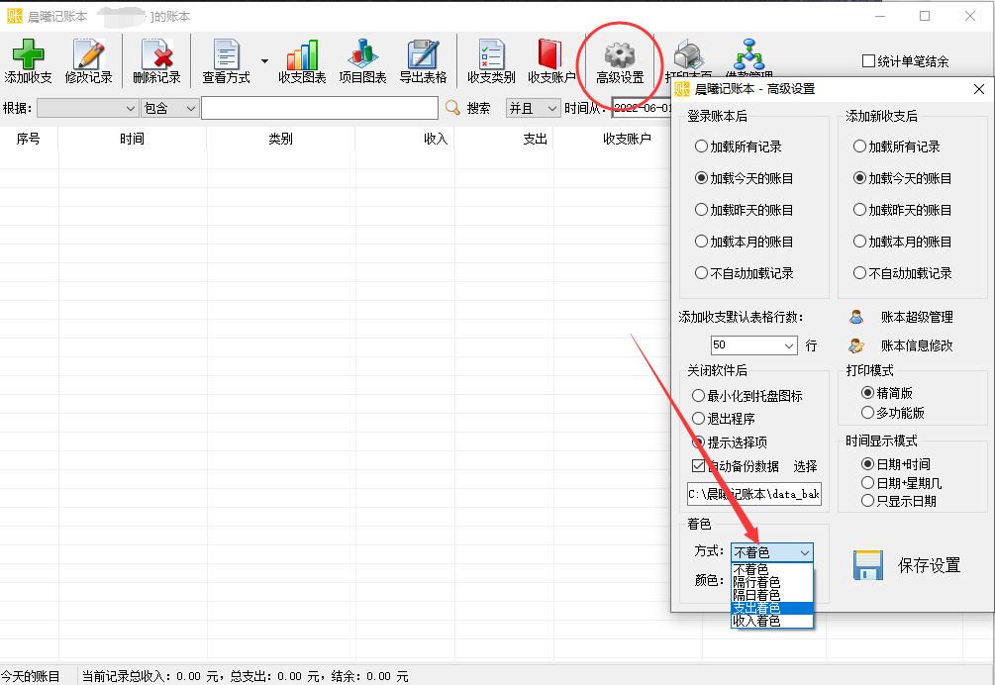This screenshot has width=995, height=685.
Task: Select 最小化到托盘图标 option
Action: (x=698, y=396)
